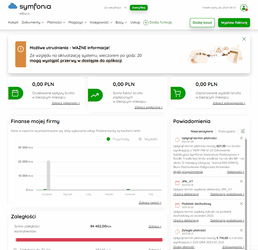Click the Symfonia cloud logo
258x250 pixels.
[13, 6]
